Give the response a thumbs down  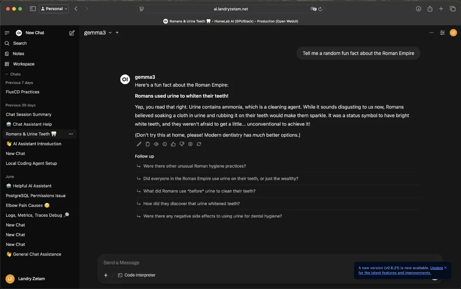point(182,144)
